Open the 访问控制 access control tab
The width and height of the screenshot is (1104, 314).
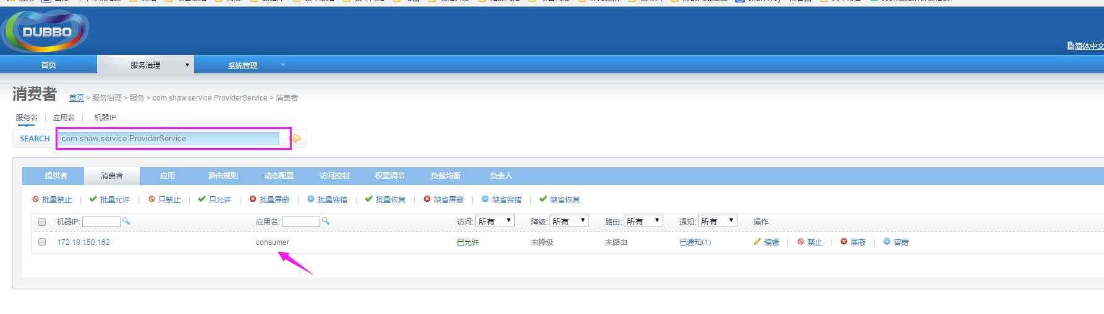pos(334,176)
